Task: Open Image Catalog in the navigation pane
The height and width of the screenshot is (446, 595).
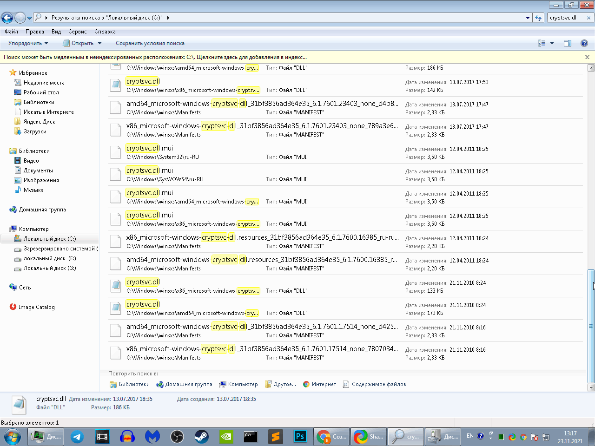Action: click(32, 307)
